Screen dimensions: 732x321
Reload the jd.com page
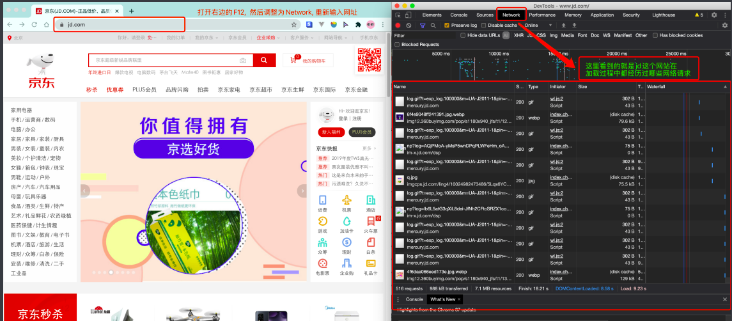click(34, 24)
